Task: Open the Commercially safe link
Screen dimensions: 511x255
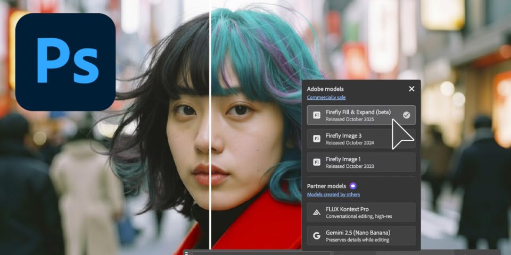Action: point(326,98)
